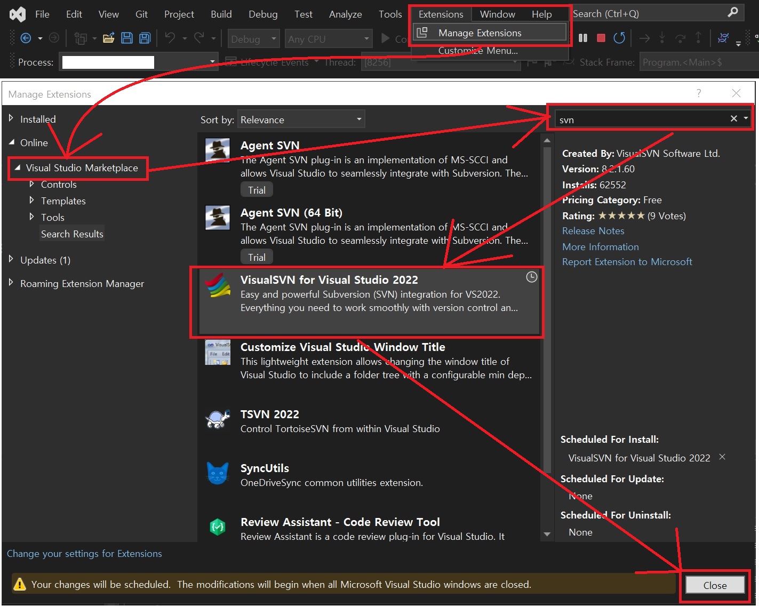Click the extension list scrollbar down arrow
The image size is (759, 606).
[x=547, y=533]
